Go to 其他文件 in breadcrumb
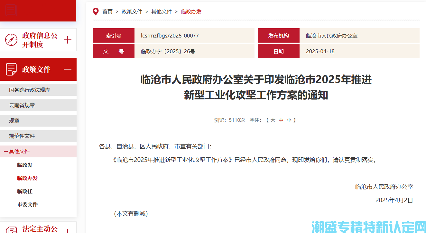The width and height of the screenshot is (426, 233). point(162,12)
